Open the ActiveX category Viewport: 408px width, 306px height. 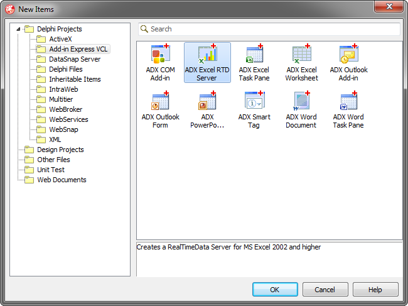(x=60, y=39)
